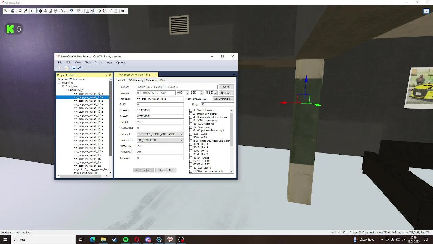Click the Undo arrow in main toolbar

(71, 11)
